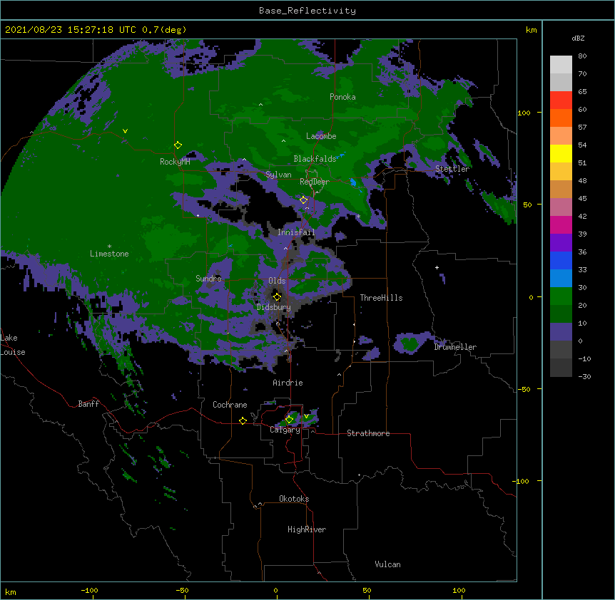Choose the yellow 51–54 dBZ legend swatch

(561, 153)
